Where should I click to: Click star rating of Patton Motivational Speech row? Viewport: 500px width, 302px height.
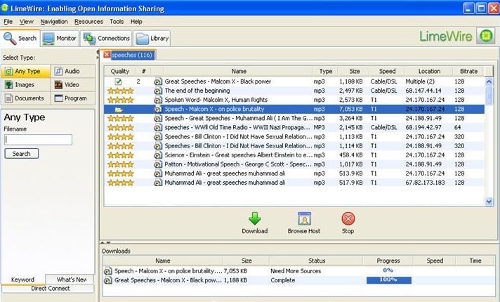click(121, 164)
